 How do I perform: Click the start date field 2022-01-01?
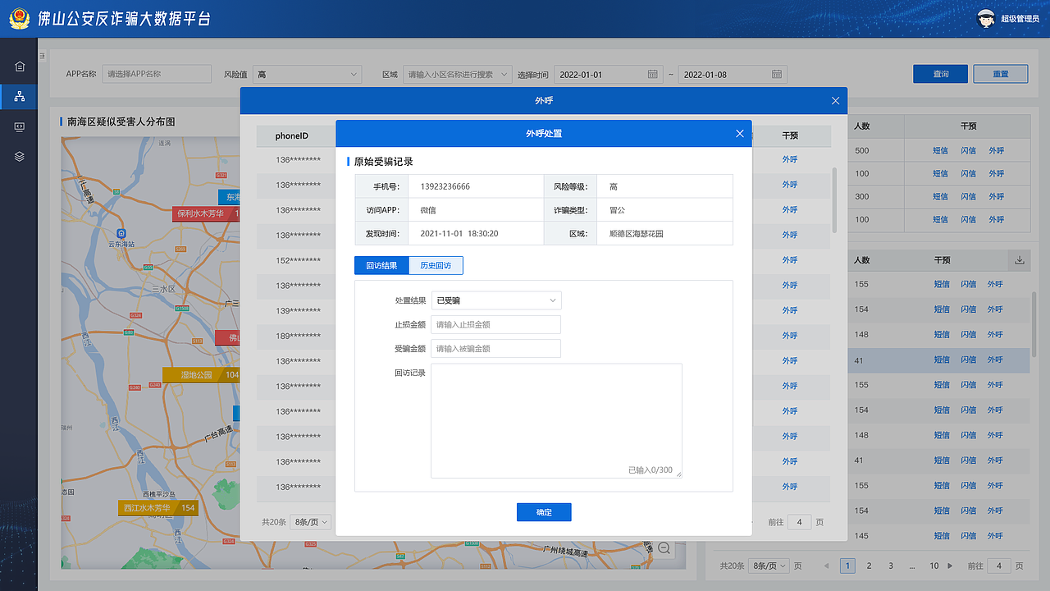[x=608, y=74]
